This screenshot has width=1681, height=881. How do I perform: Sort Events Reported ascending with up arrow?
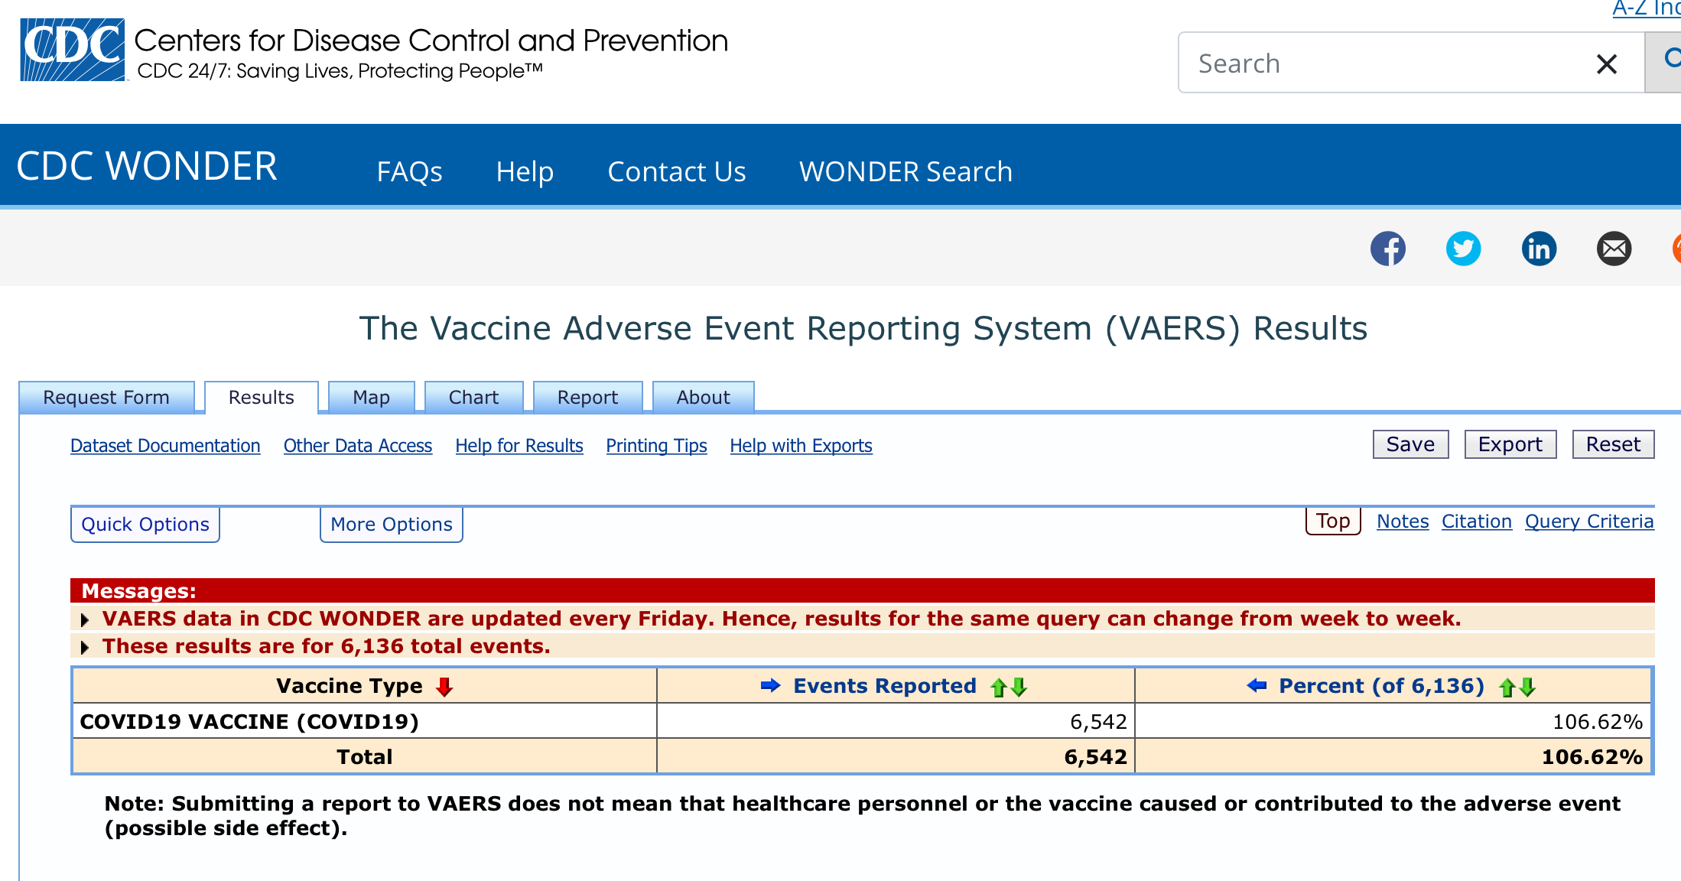coord(998,687)
